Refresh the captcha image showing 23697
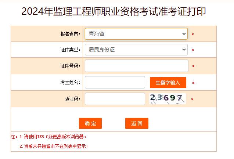 tap(168, 99)
